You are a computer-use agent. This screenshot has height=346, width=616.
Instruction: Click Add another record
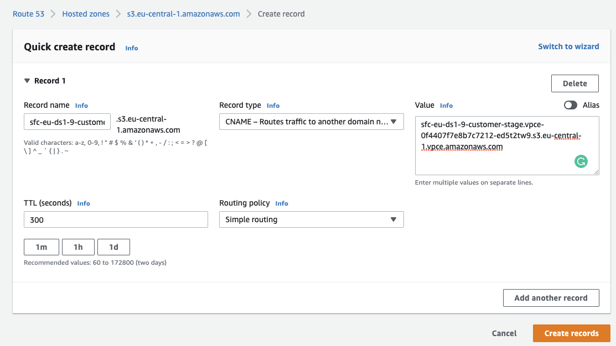pyautogui.click(x=551, y=297)
